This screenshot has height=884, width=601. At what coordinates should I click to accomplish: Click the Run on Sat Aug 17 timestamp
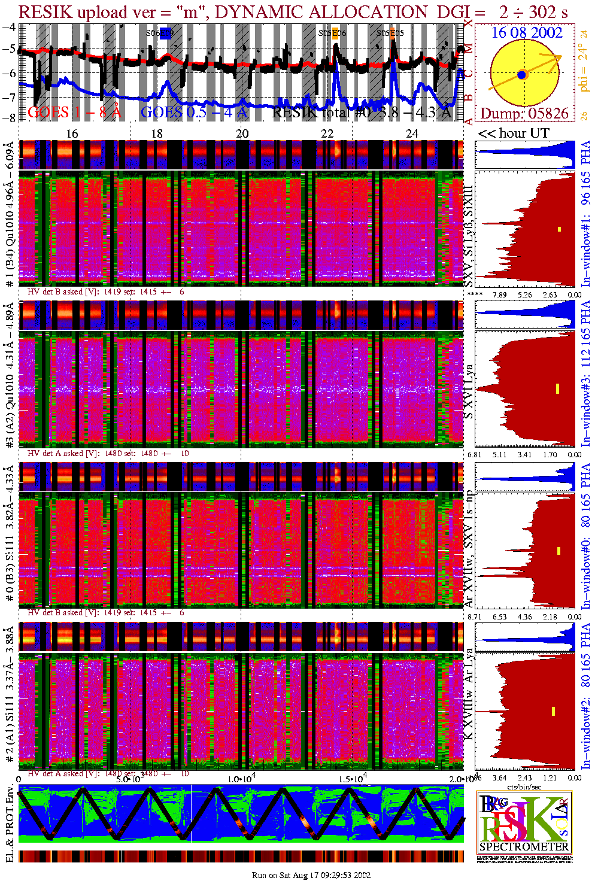[311, 875]
